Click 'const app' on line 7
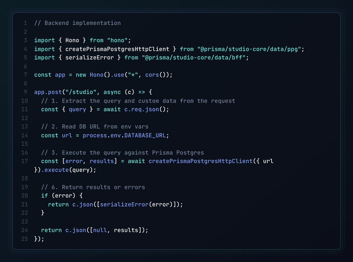Screen dimensions: 353x262 [x=50, y=75]
